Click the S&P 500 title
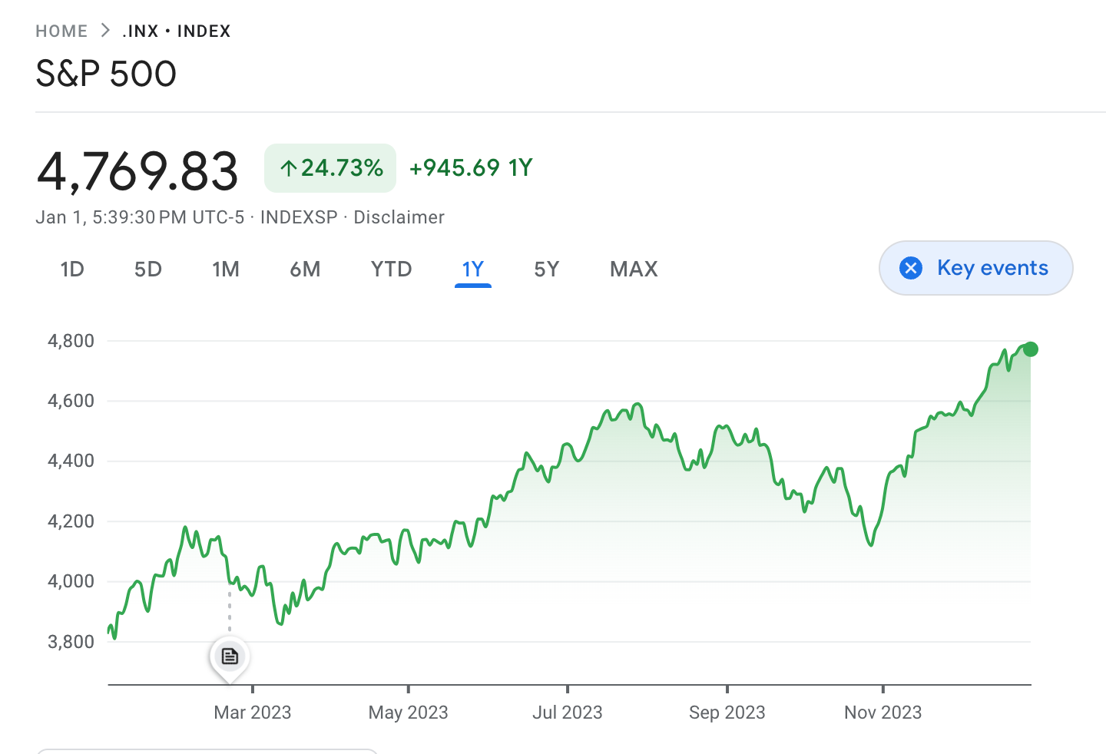Image resolution: width=1106 pixels, height=754 pixels. [106, 74]
